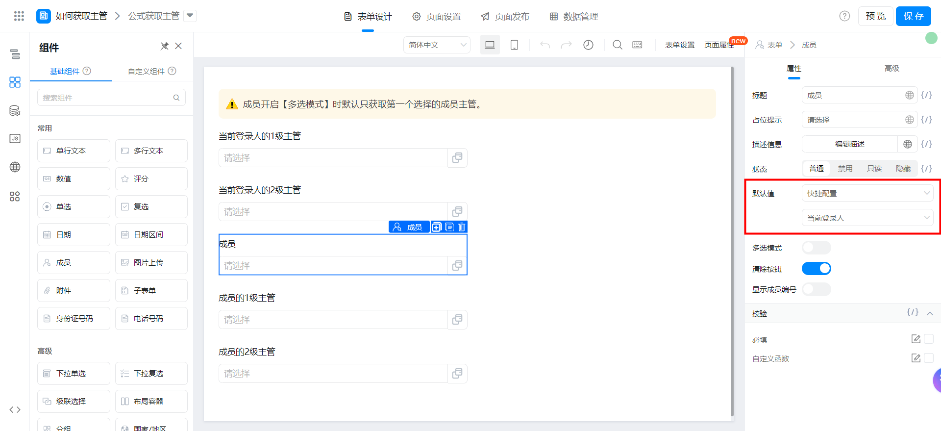Toggle 多选模式 switch
The height and width of the screenshot is (431, 941).
pos(817,248)
